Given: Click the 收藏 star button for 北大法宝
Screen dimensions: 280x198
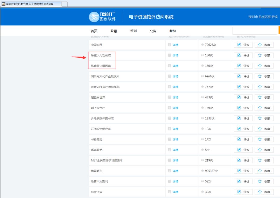Looking at the screenshot, I should 264,192.
